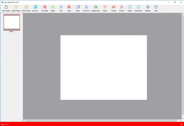Open the Interactive options

click(x=138, y=8)
